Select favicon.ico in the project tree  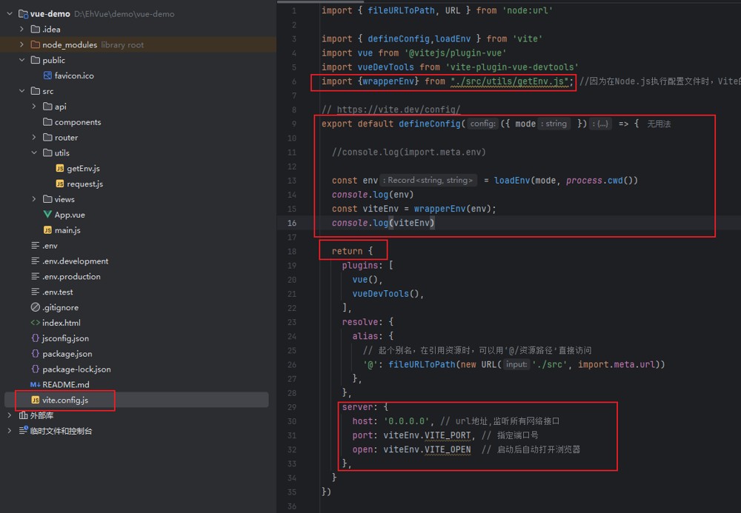(74, 76)
